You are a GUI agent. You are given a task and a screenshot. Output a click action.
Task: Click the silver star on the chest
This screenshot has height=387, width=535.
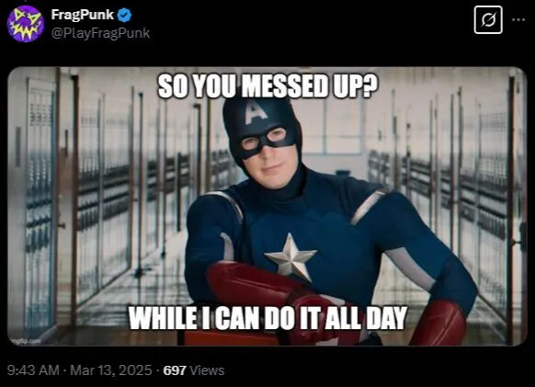point(290,257)
